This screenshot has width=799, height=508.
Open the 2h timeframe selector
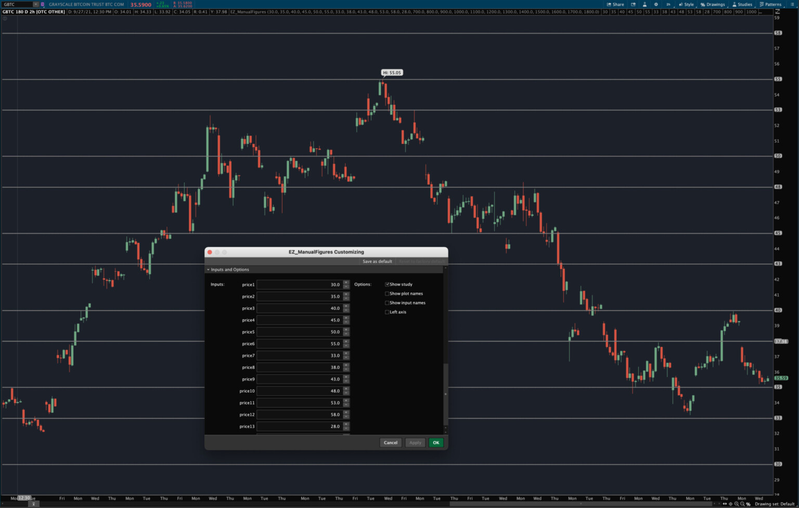point(669,4)
